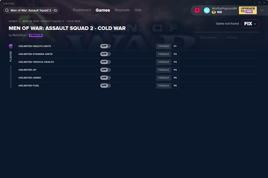Click Toggle button for Unlimited Stamina Units
Screen dimensions: 268x178
[163, 54]
